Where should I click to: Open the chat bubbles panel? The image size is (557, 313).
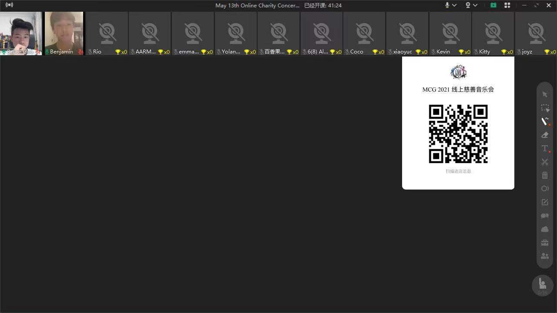[545, 216]
